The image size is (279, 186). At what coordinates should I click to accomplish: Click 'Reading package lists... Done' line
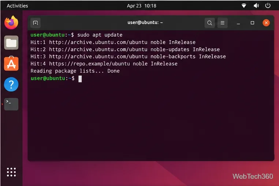coord(75,71)
